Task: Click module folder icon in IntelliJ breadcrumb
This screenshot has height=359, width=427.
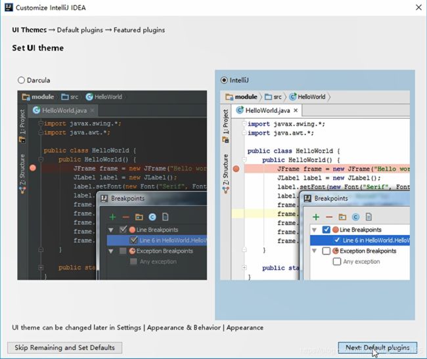Action: (x=229, y=97)
